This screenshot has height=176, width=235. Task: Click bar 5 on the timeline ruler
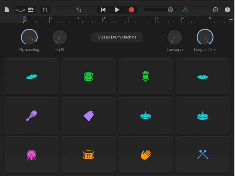click(131, 19)
